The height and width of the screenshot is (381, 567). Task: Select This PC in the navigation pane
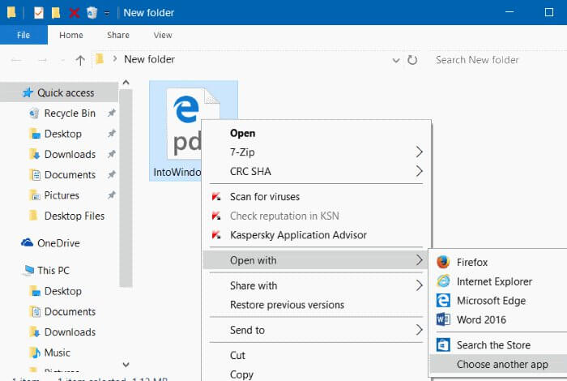pyautogui.click(x=46, y=270)
